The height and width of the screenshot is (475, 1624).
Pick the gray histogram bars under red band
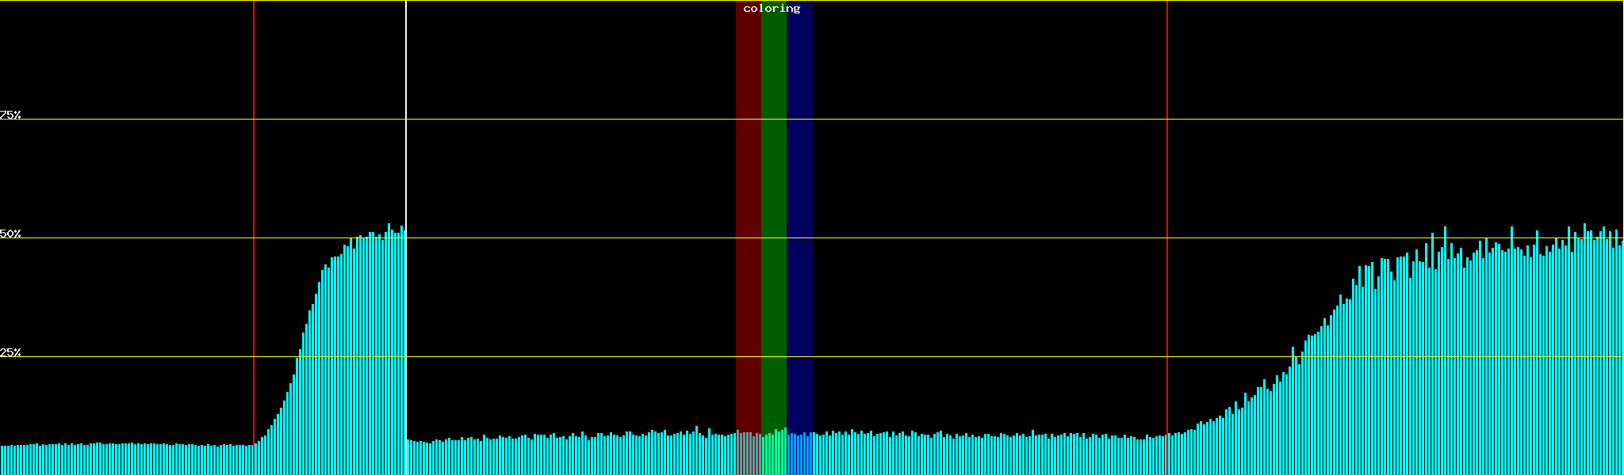point(748,455)
